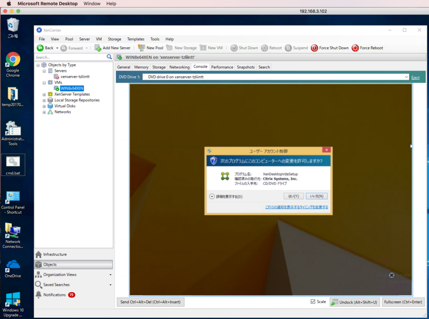Screen dimensions: 429x319
Task: Select the temp2017 zip folder icon
Action: click(x=13, y=97)
